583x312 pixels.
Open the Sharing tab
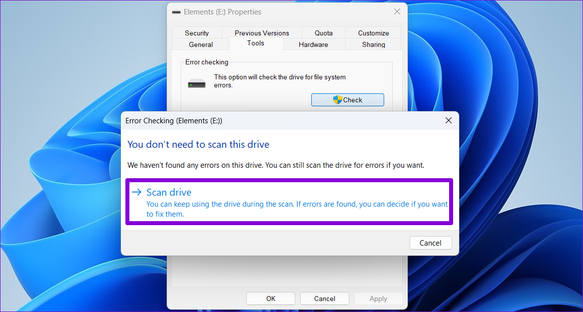click(373, 44)
